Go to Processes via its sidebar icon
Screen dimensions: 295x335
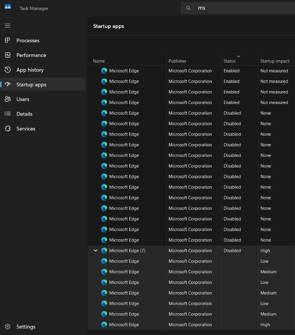tap(8, 40)
